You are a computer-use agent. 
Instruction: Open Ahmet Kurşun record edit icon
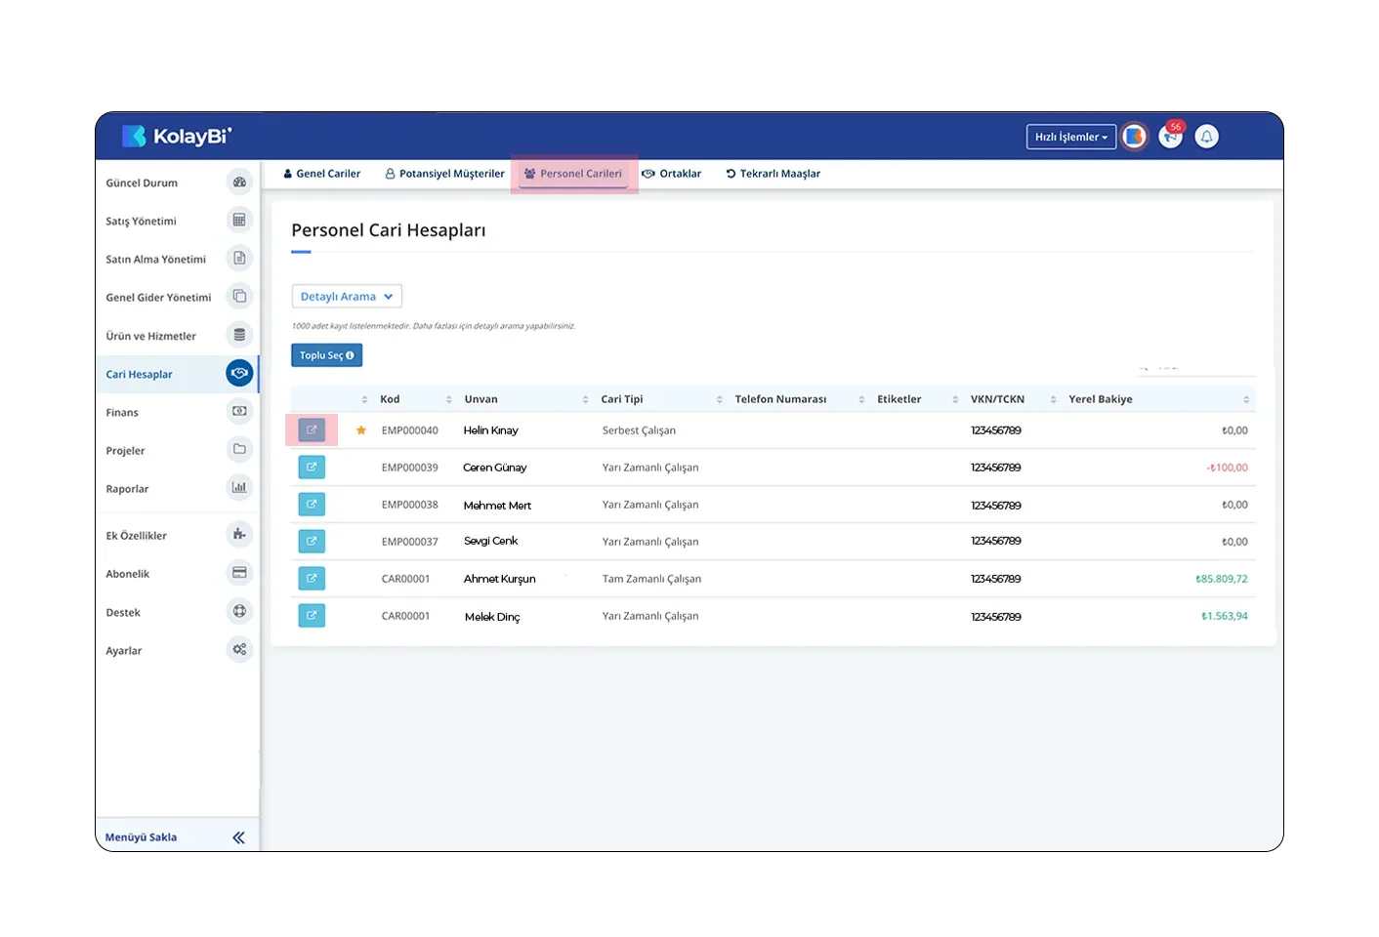[312, 579]
